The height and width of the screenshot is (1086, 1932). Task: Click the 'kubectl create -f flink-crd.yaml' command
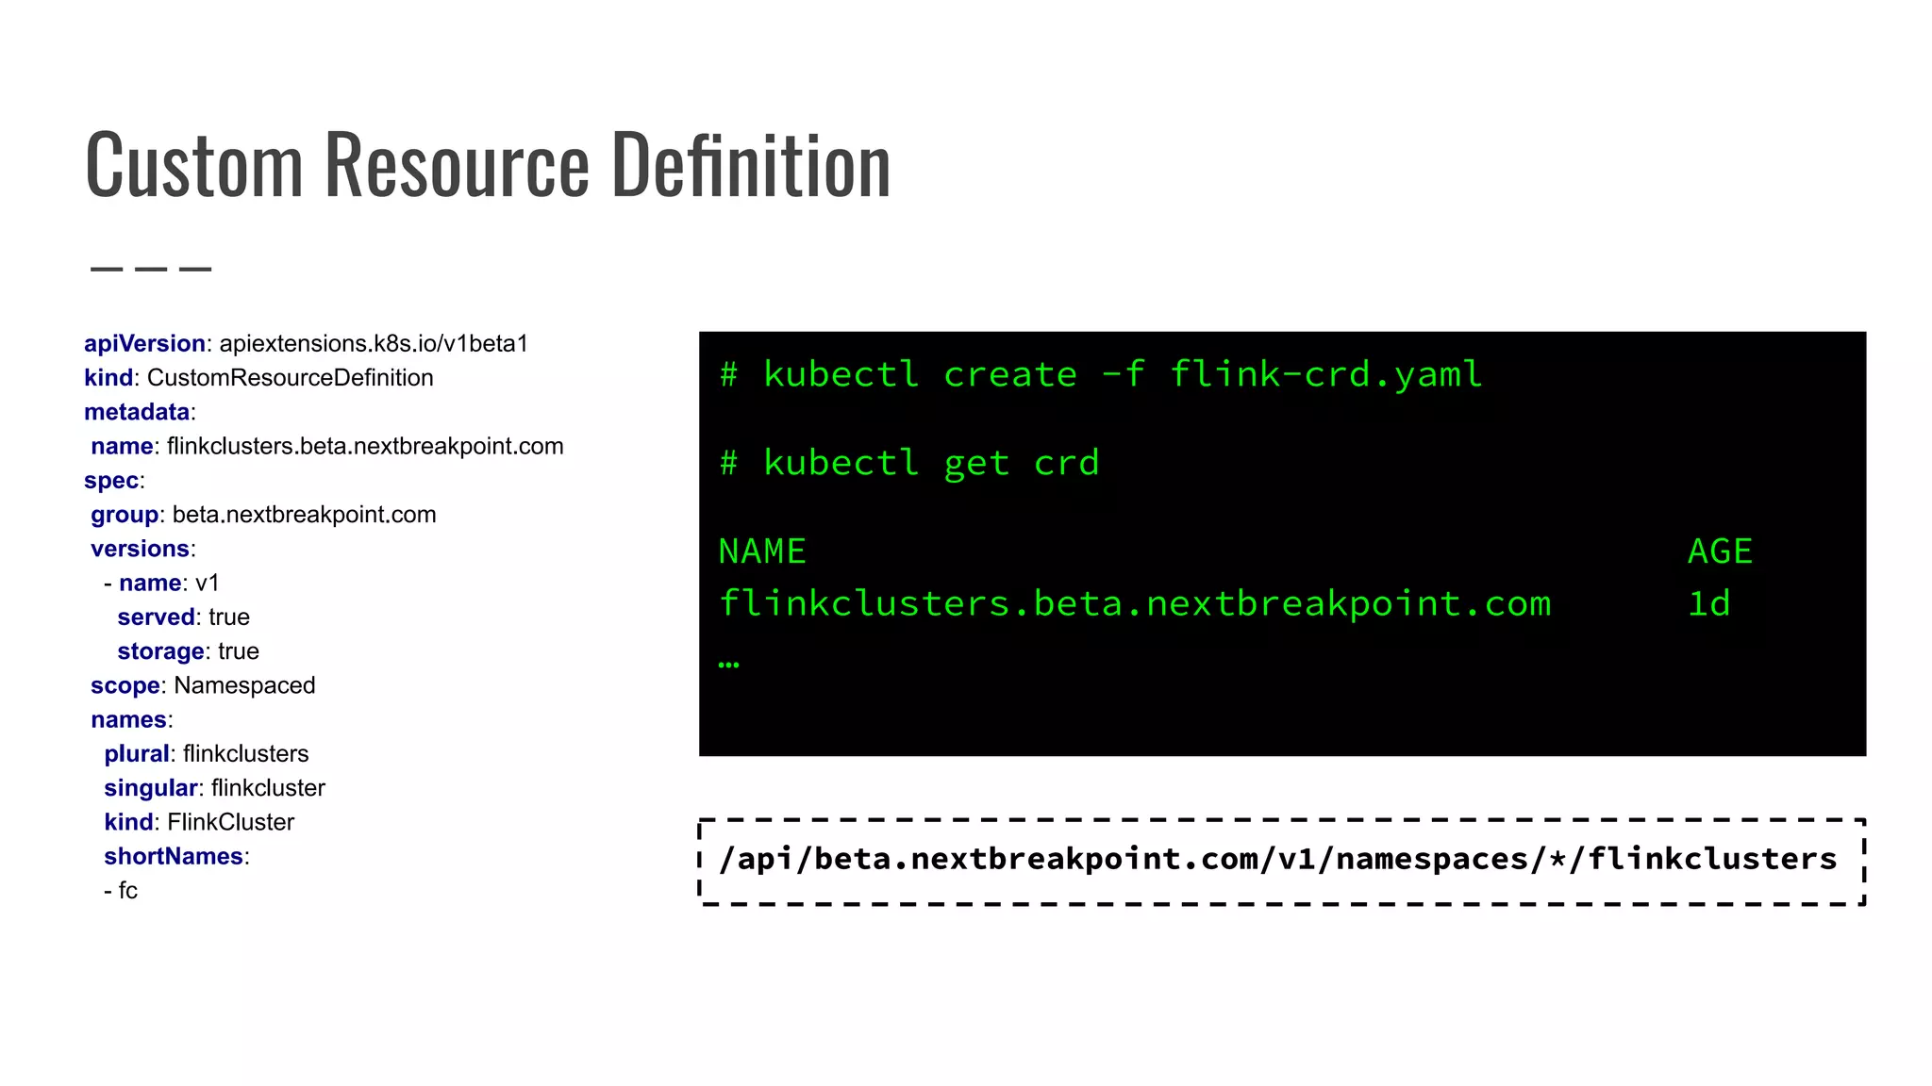tap(1101, 374)
